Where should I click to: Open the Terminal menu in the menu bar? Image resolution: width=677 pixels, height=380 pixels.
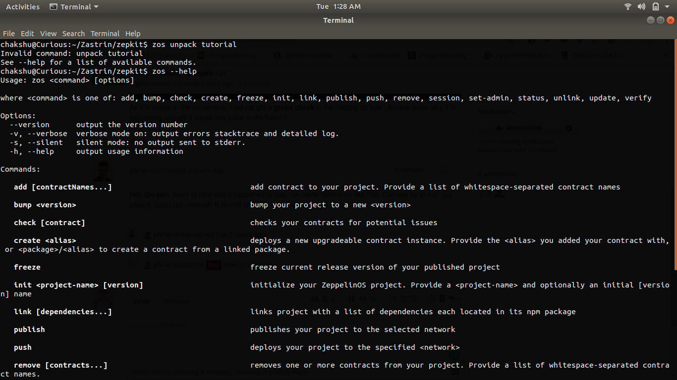click(105, 34)
